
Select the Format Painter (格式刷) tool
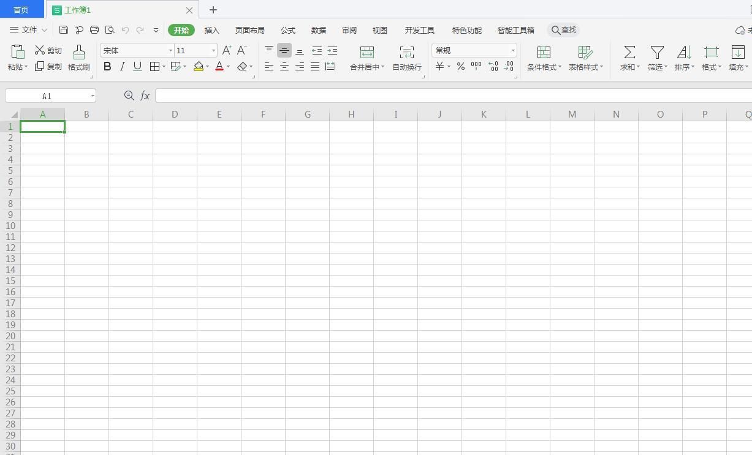click(78, 58)
